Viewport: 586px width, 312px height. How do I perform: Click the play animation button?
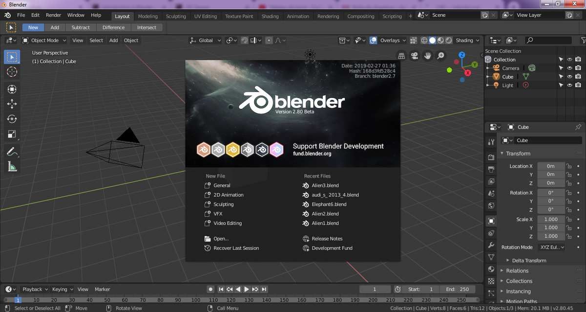(246, 290)
